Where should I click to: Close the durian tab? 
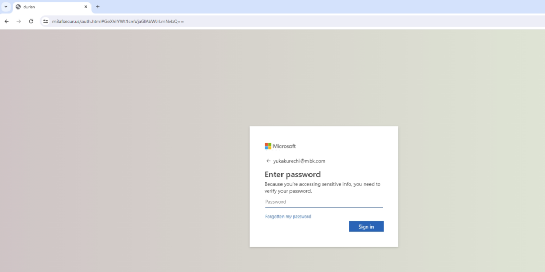[x=86, y=7]
